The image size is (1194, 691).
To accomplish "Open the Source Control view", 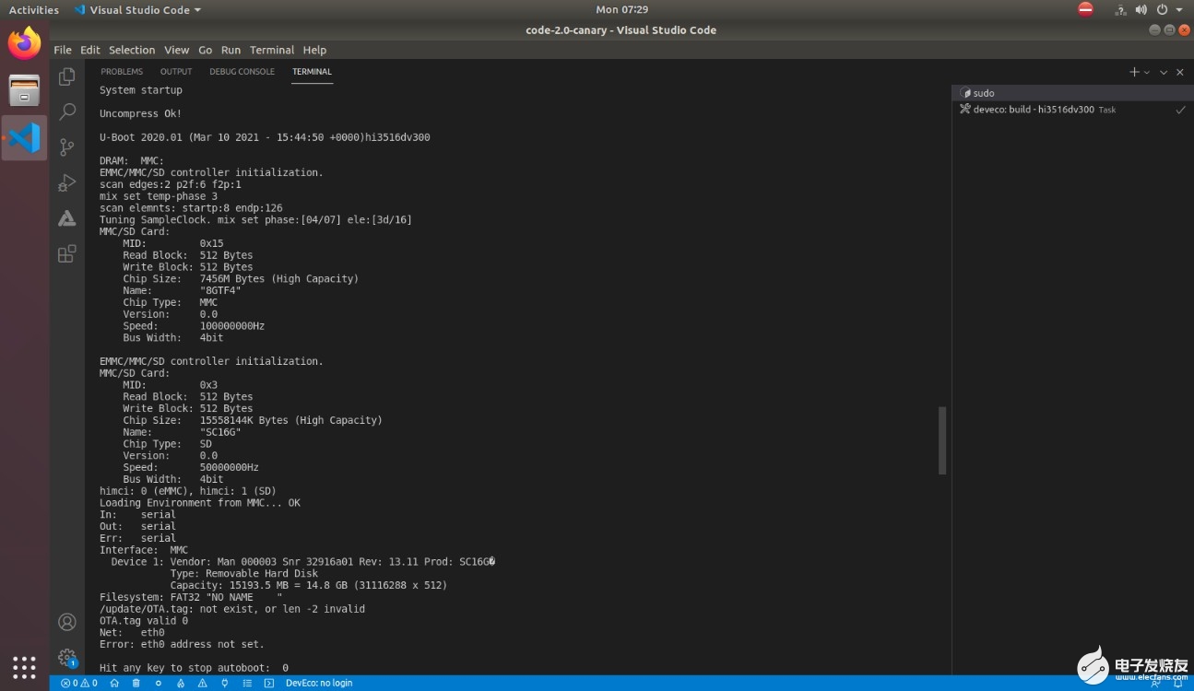I will pos(66,147).
